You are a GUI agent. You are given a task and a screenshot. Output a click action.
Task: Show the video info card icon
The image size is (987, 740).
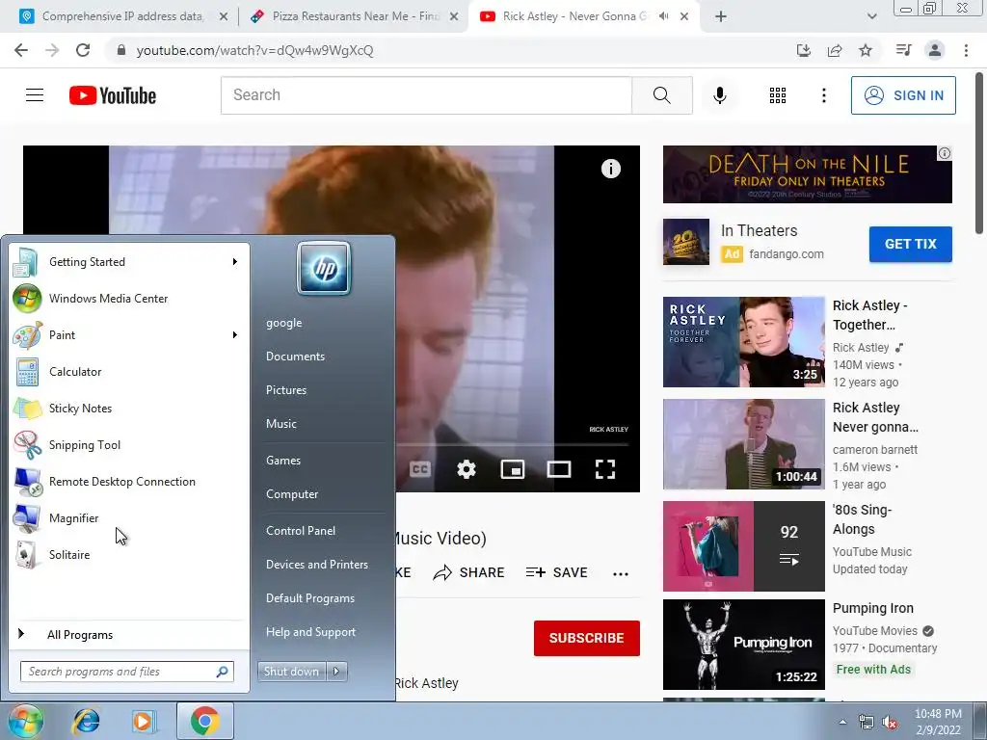click(x=610, y=168)
